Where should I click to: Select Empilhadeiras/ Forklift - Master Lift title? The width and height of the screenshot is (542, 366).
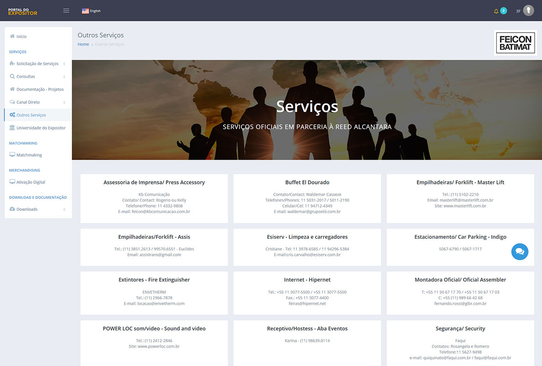[x=460, y=183]
